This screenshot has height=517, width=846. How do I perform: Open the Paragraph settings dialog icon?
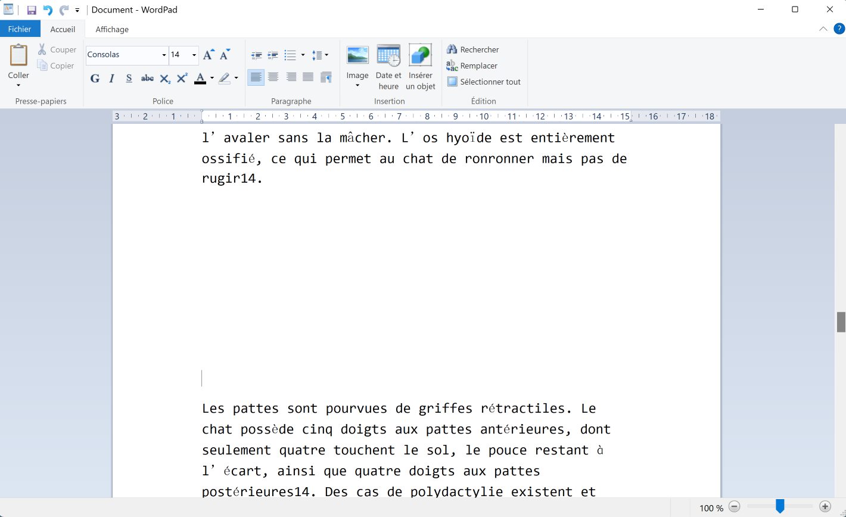tap(326, 77)
